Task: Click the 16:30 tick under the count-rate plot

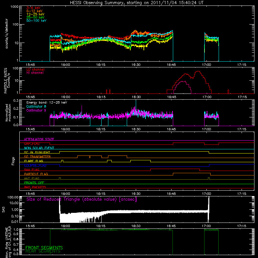Action: click(x=136, y=65)
